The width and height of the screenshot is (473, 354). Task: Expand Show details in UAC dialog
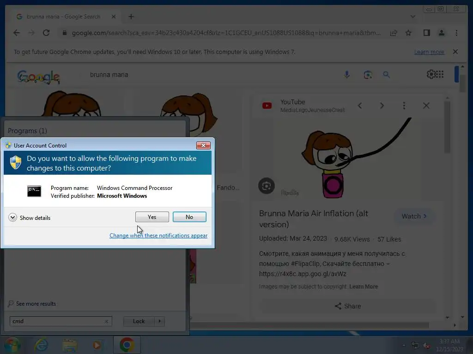(30, 218)
